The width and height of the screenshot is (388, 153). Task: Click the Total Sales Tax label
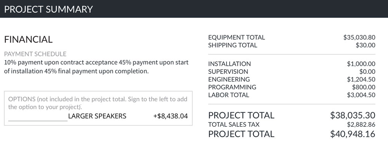234,125
